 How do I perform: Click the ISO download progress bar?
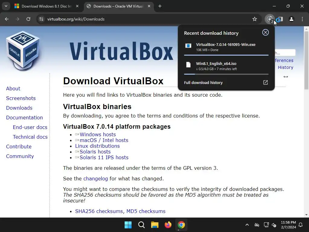pyautogui.click(x=226, y=74)
